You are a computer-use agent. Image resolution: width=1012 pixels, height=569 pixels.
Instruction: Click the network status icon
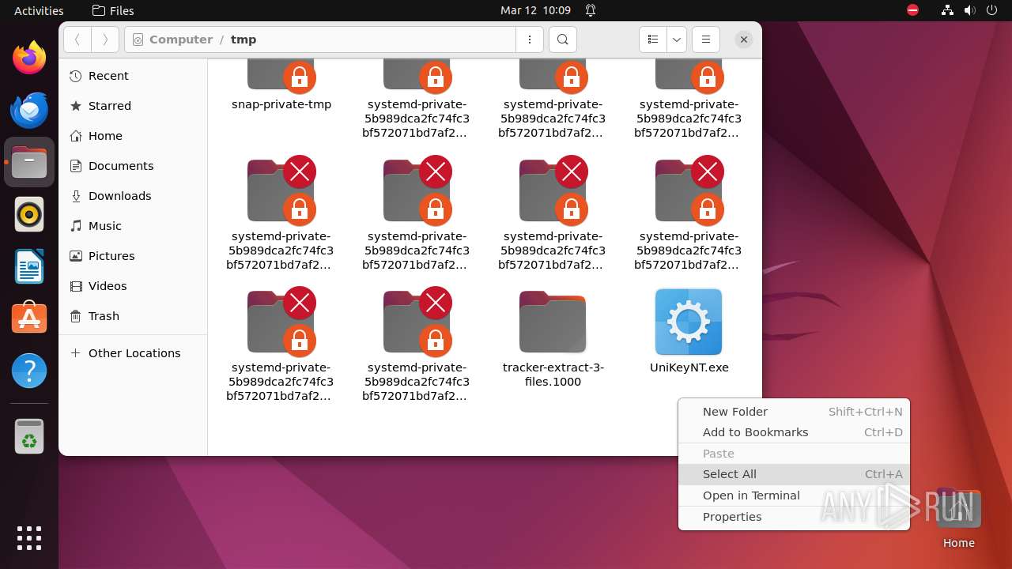948,10
